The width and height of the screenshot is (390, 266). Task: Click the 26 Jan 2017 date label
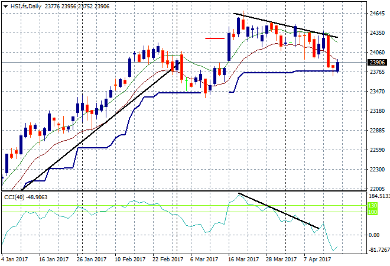tap(91, 259)
